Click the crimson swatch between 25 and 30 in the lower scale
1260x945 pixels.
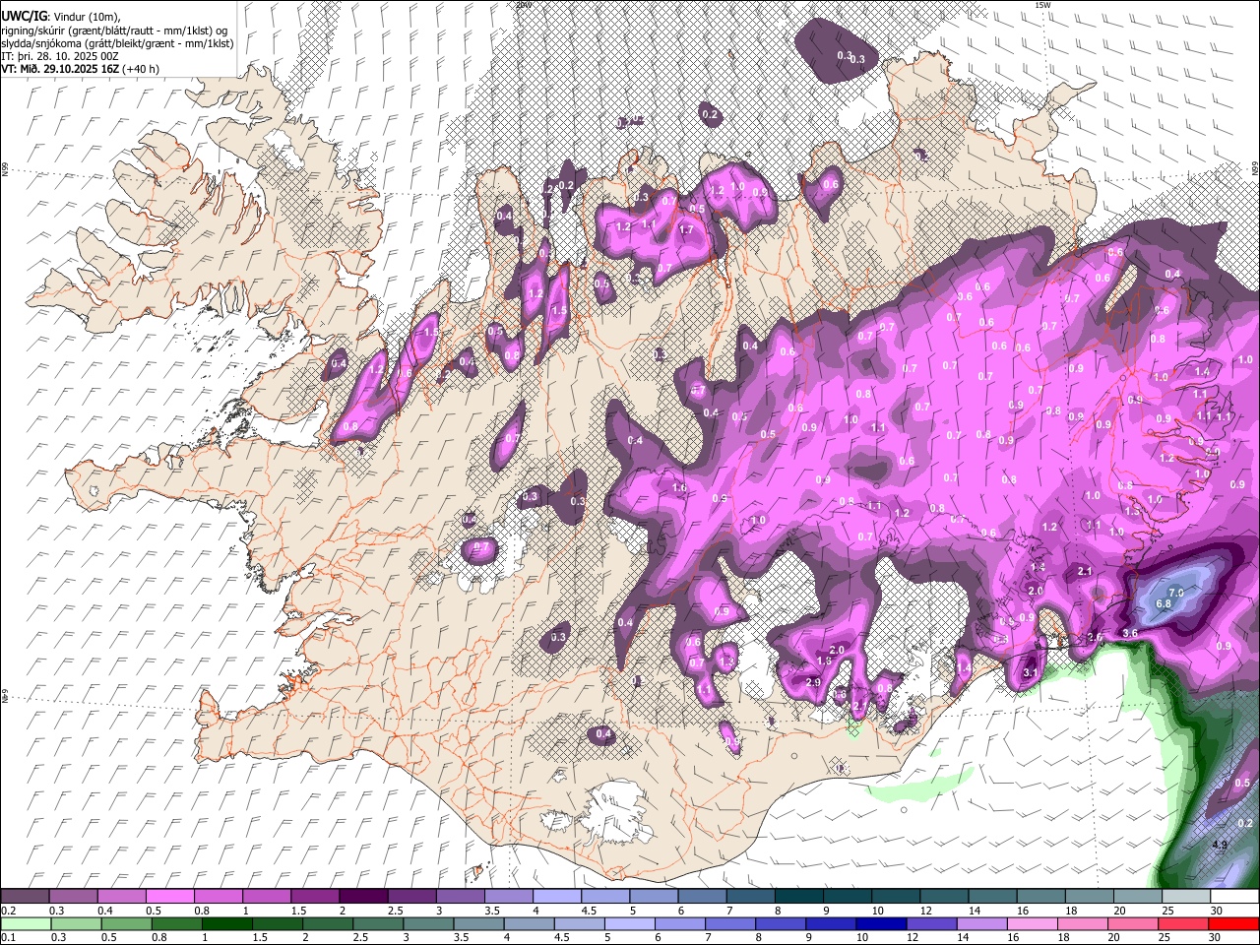click(x=1184, y=923)
